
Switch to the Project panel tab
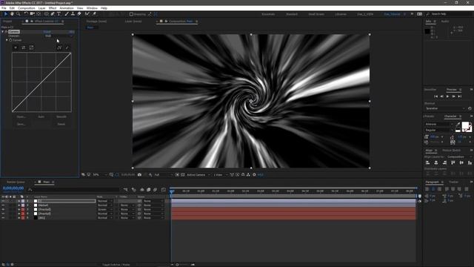coord(7,22)
